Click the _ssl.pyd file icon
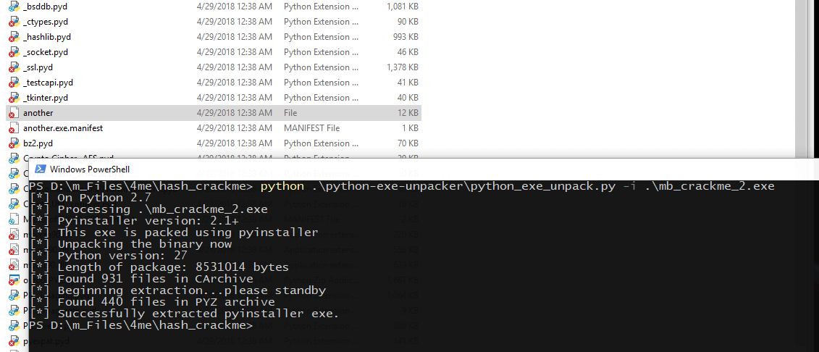This screenshot has height=352, width=819. pyautogui.click(x=14, y=67)
